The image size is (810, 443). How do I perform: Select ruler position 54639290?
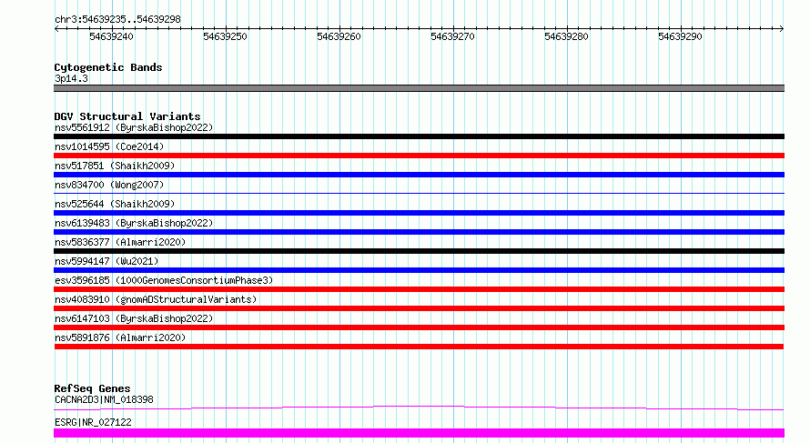click(x=680, y=36)
